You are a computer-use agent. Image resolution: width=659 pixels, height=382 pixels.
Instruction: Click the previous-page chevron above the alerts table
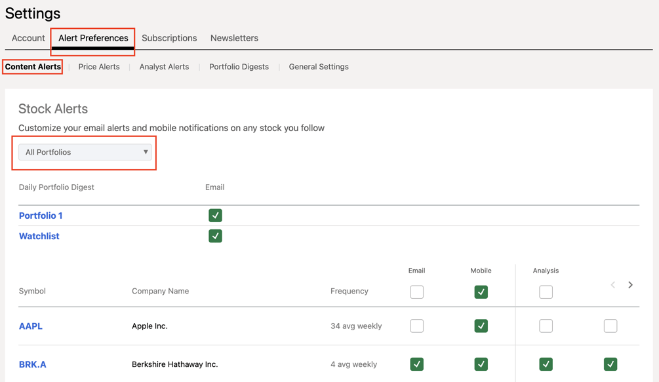(x=613, y=285)
